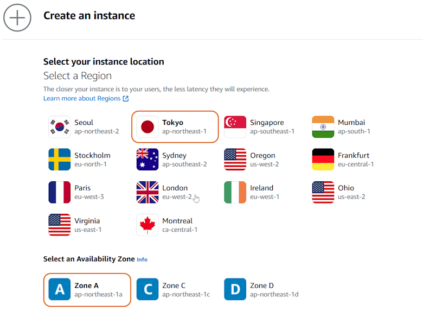This screenshot has height=311, width=423.
Task: Click the Paris France flag icon
Action: 60,192
